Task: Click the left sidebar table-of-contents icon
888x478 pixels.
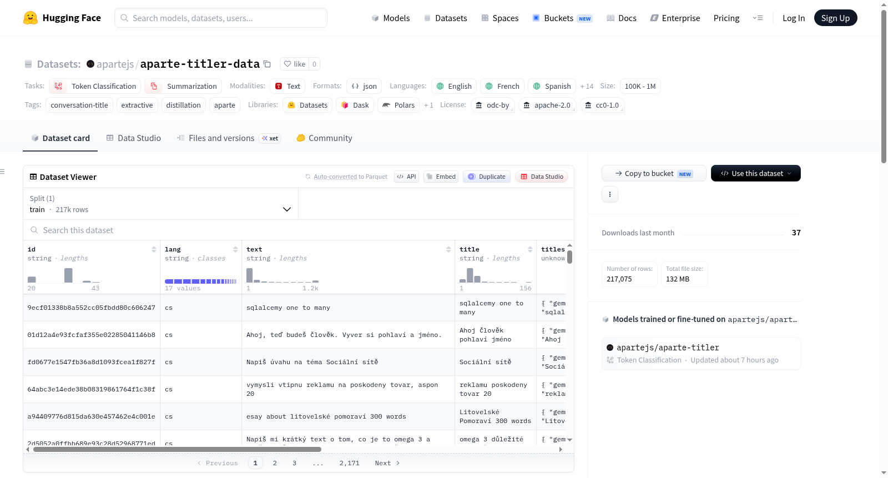Action: tap(3, 172)
